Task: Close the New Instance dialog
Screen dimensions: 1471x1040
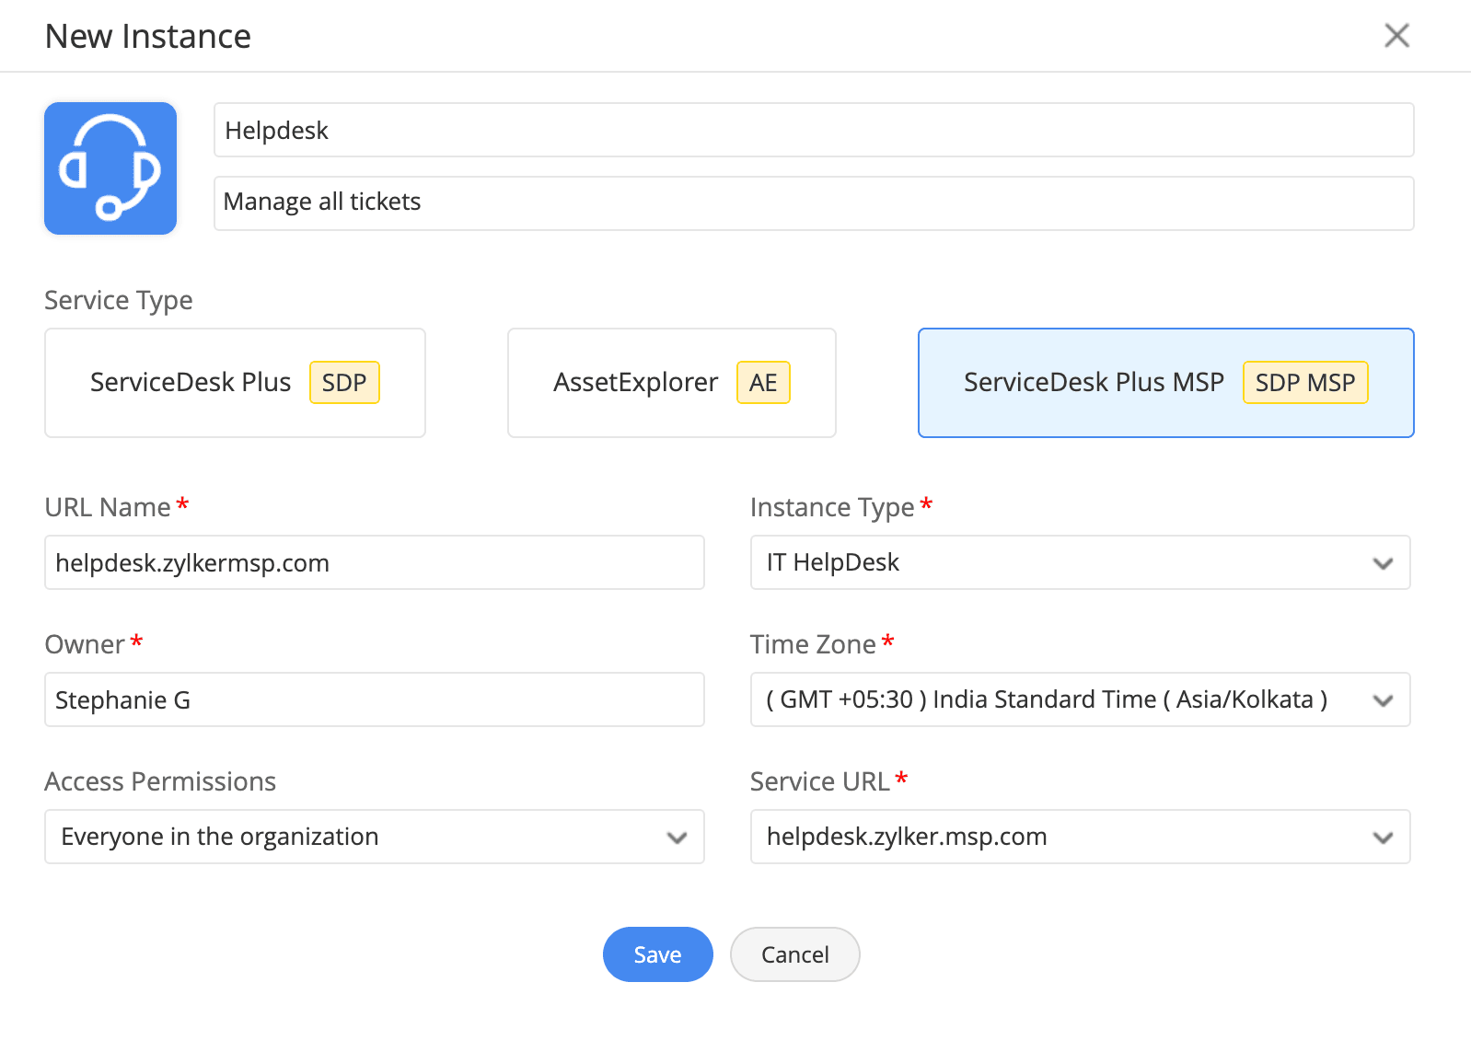Action: coord(1396,36)
